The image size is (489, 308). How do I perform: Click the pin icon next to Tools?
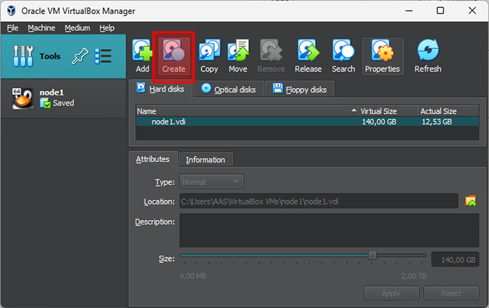80,56
